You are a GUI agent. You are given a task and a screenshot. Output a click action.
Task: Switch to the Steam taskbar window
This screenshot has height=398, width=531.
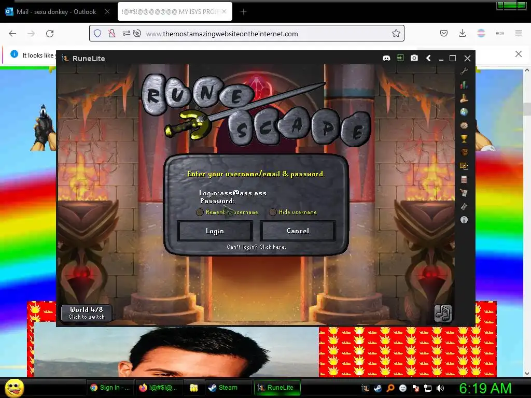228,388
